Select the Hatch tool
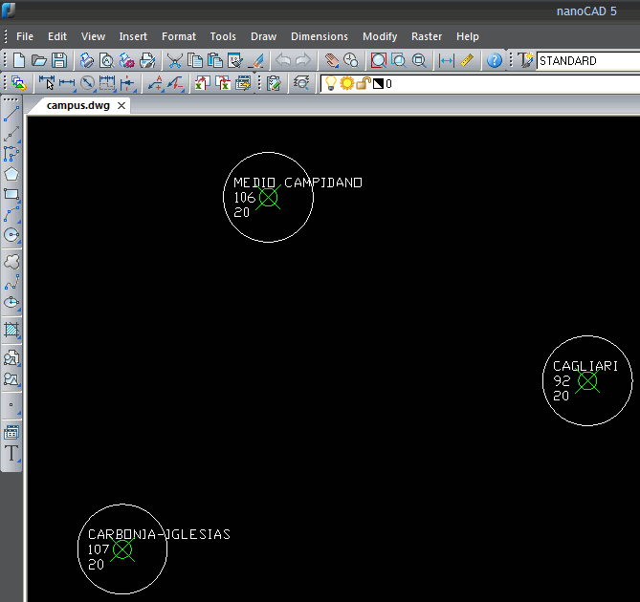Image resolution: width=640 pixels, height=602 pixels. tap(11, 331)
